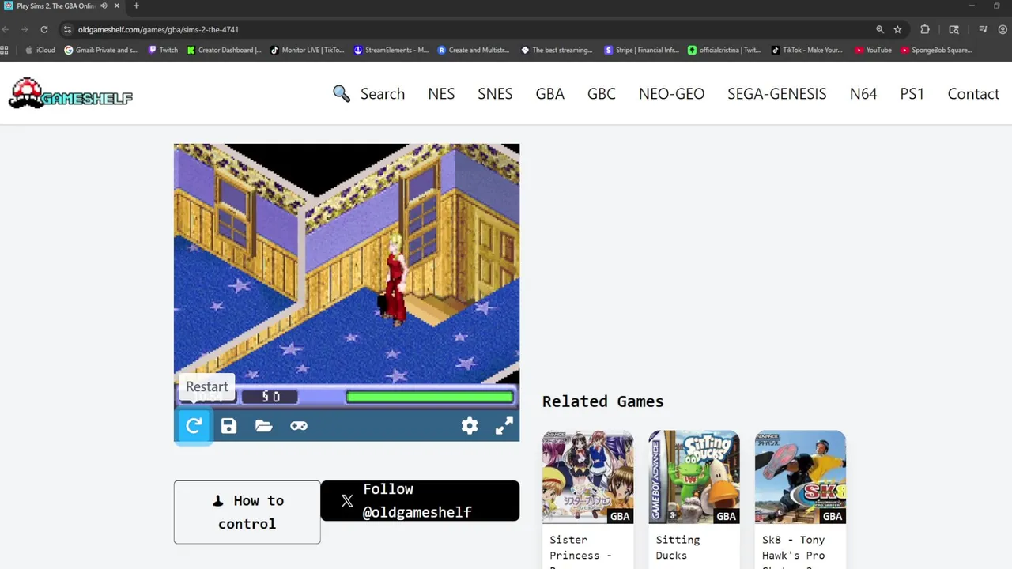Click the magnifier Search icon in site header
Screen dimensions: 1012x569
pos(342,93)
